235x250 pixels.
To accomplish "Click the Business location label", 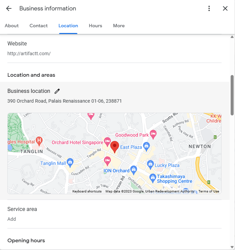I will (x=29, y=91).
